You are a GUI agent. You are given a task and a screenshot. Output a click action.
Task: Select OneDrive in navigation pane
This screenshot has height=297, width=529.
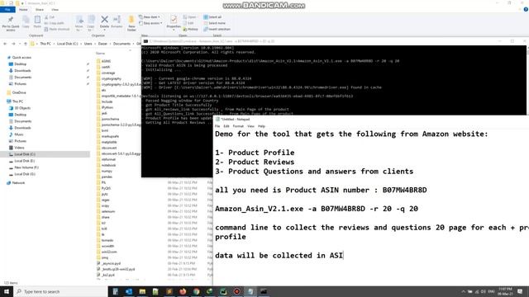tap(19, 92)
